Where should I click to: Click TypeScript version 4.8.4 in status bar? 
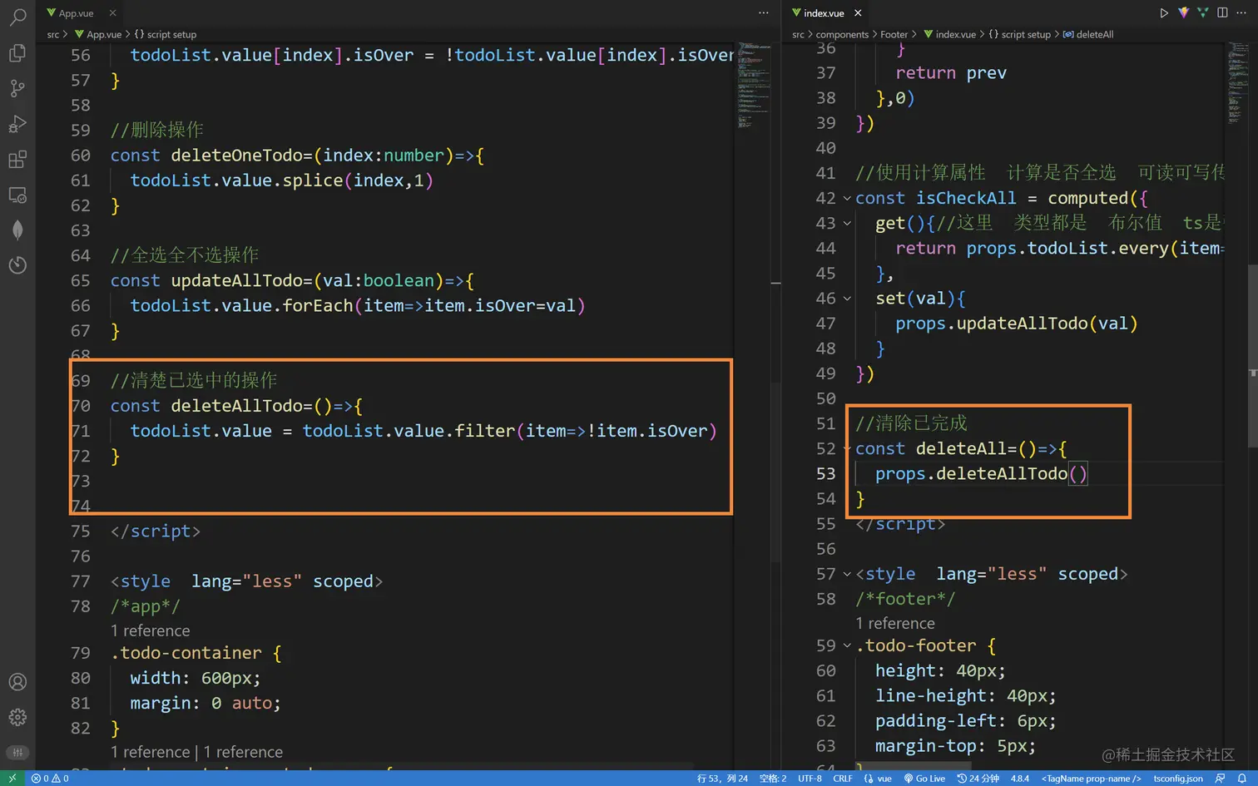pos(1020,779)
